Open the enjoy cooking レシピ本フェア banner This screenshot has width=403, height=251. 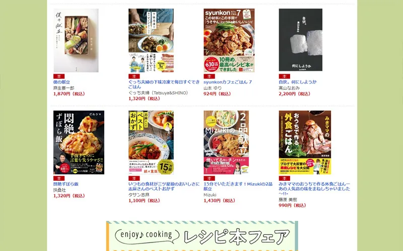click(x=202, y=236)
